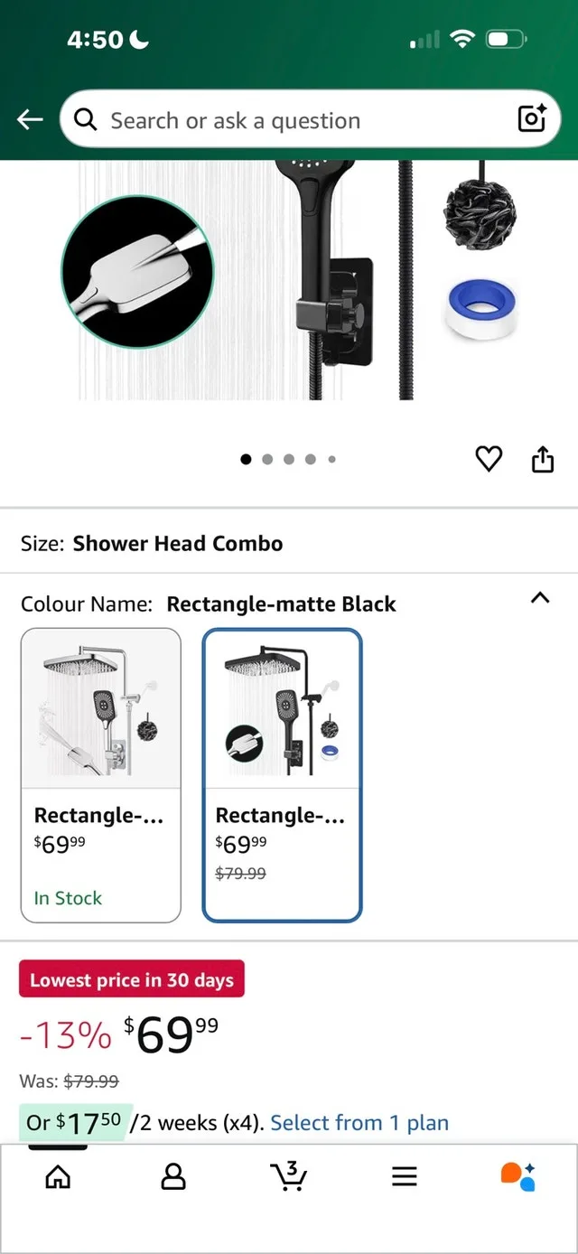Tap the third carousel pagination dot

coord(289,459)
